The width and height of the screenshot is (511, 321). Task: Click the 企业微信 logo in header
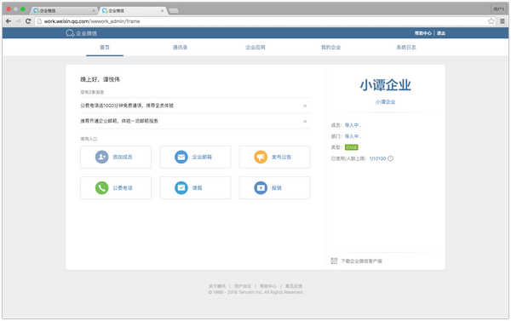coord(81,33)
